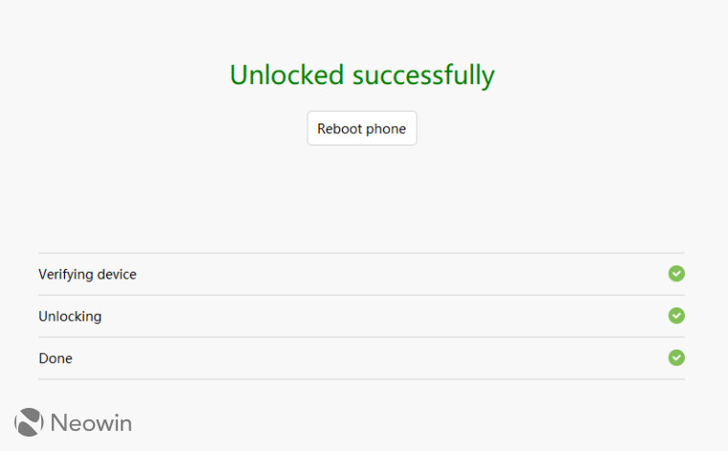Select the Unlocking step label

click(70, 316)
